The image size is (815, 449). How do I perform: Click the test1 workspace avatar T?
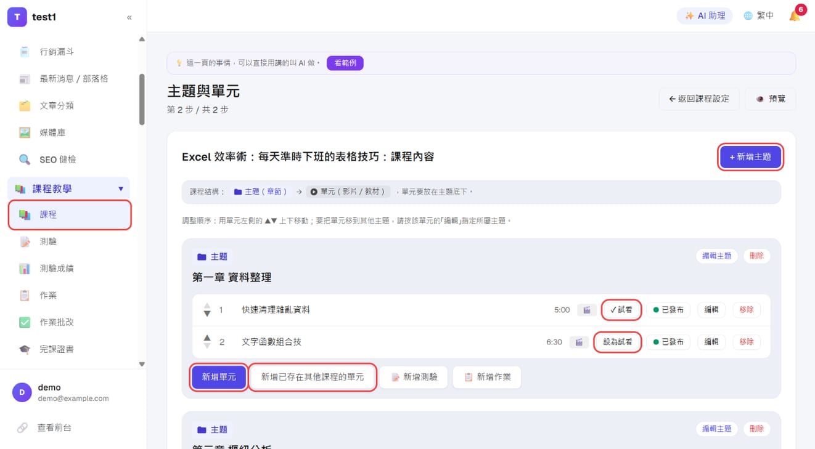click(17, 17)
